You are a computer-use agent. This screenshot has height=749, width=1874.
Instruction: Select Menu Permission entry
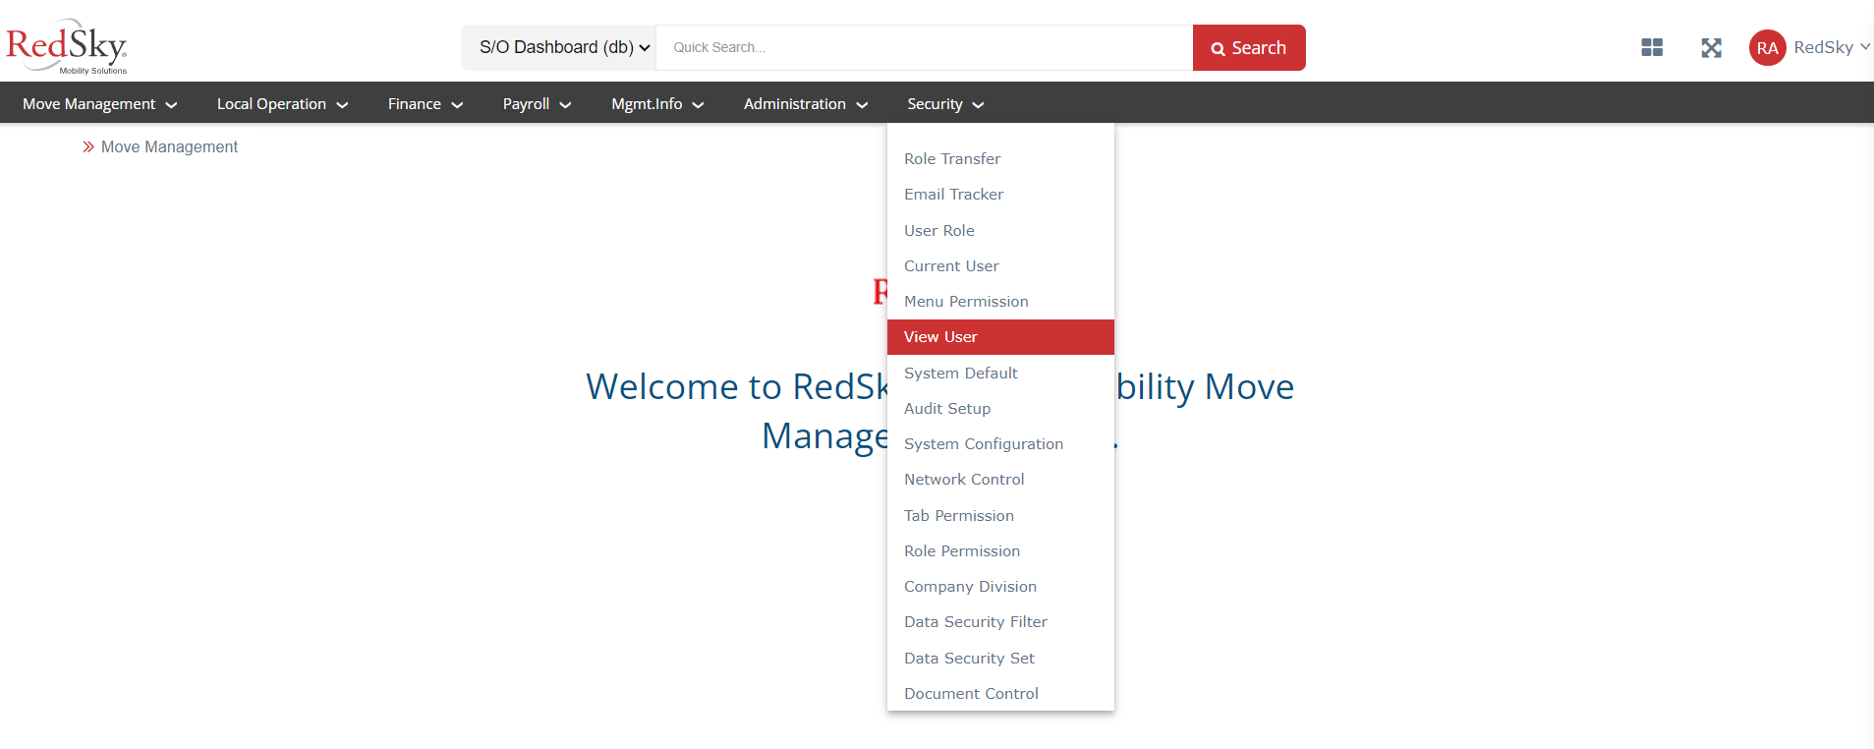point(1000,301)
